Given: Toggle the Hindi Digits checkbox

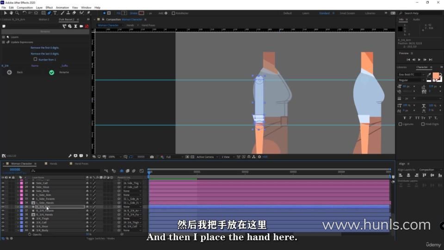Looking at the screenshot, I should click(x=423, y=124).
